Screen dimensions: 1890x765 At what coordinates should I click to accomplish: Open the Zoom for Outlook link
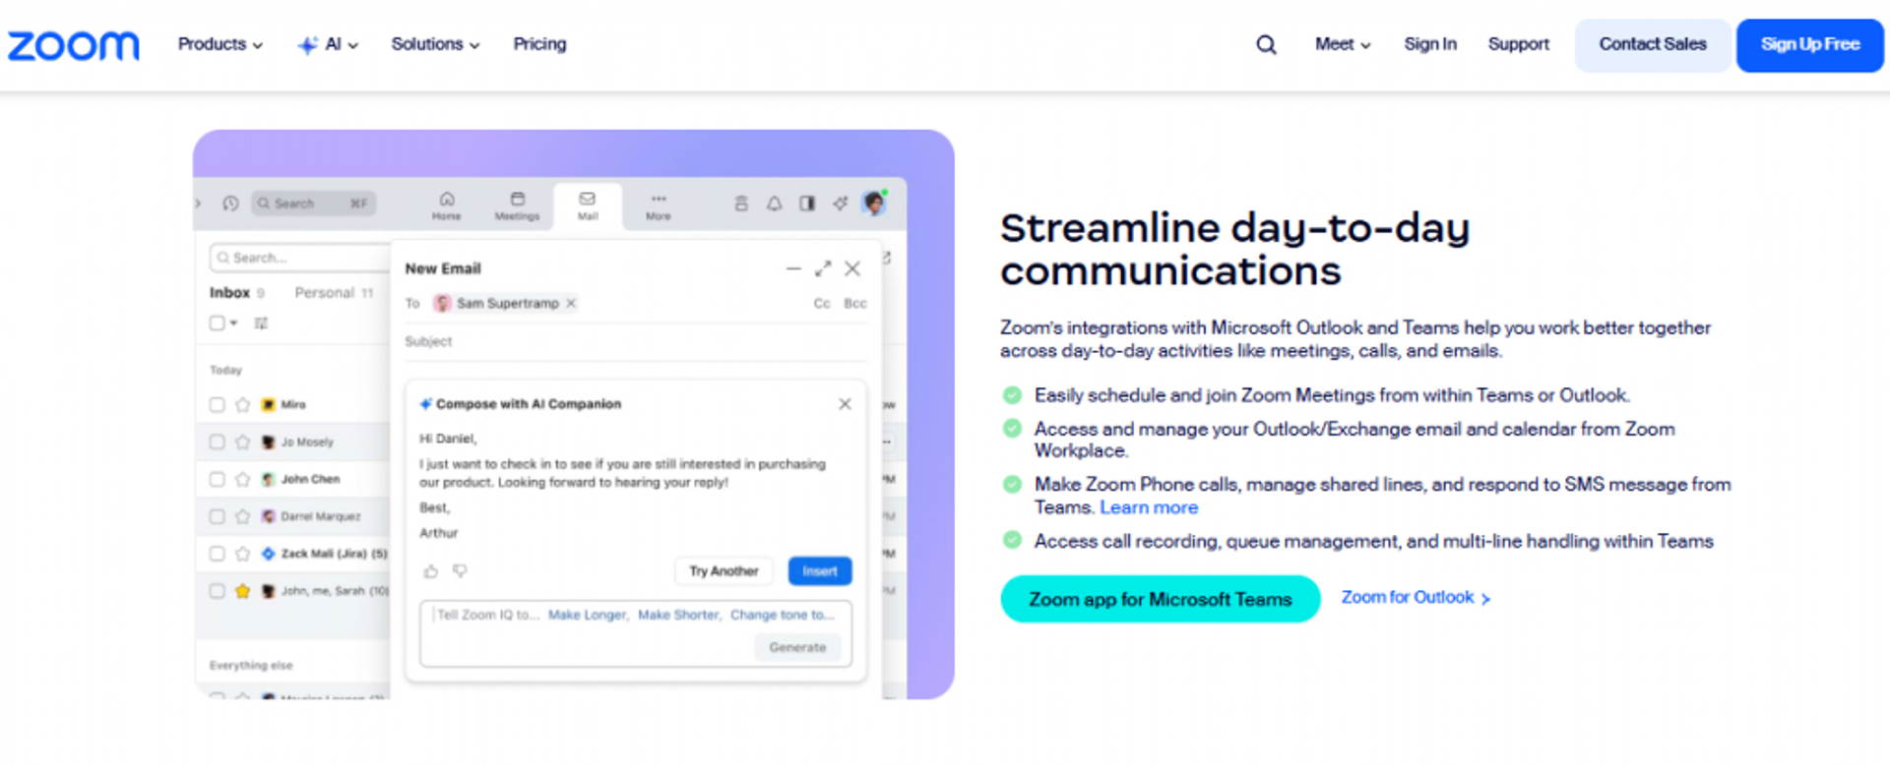point(1416,598)
